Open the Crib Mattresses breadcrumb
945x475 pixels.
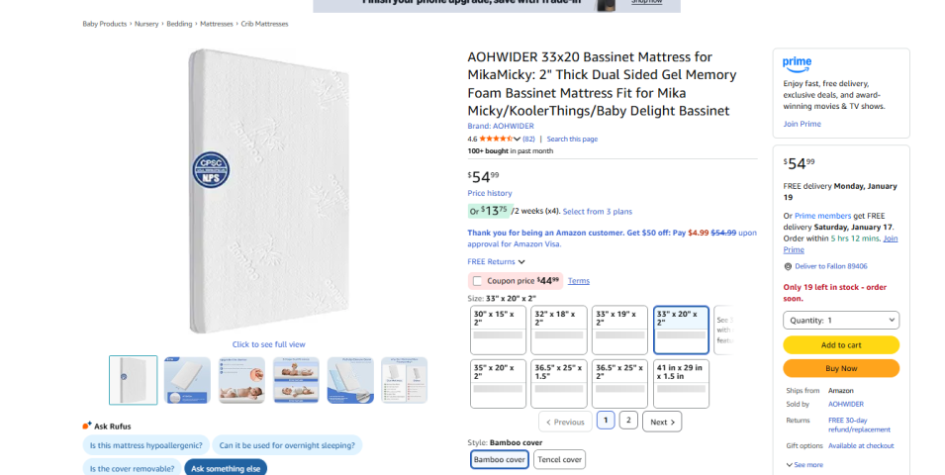pyautogui.click(x=262, y=23)
